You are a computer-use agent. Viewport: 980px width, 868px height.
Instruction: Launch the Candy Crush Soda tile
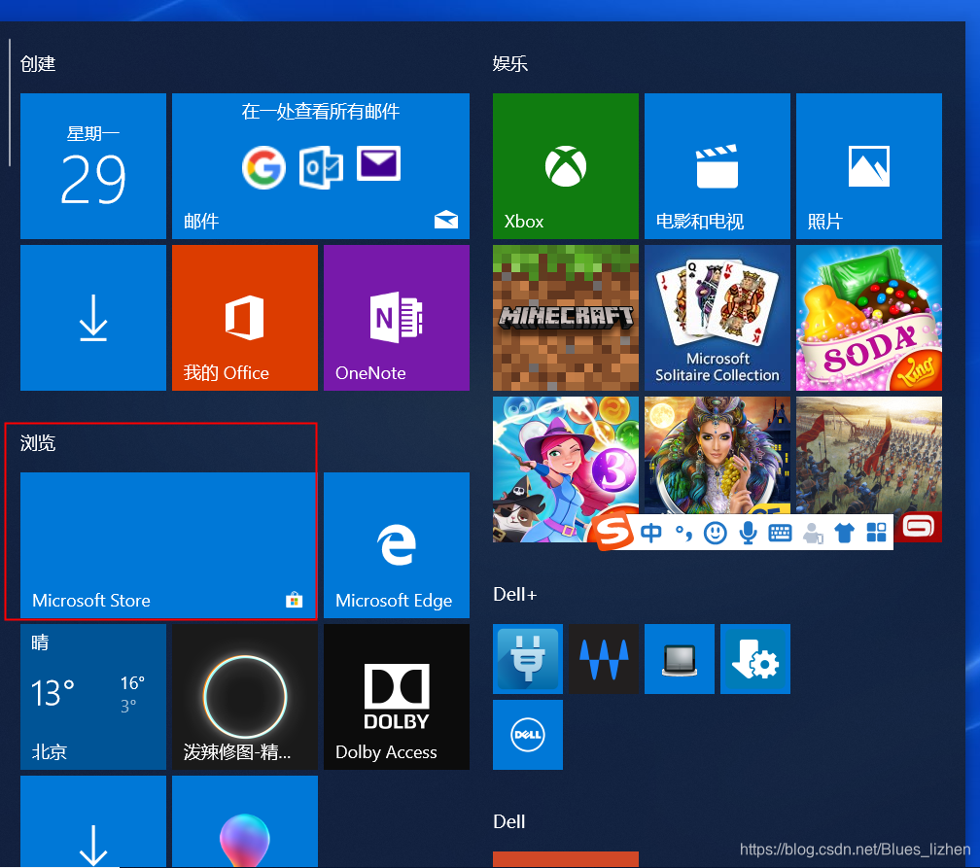tap(869, 318)
